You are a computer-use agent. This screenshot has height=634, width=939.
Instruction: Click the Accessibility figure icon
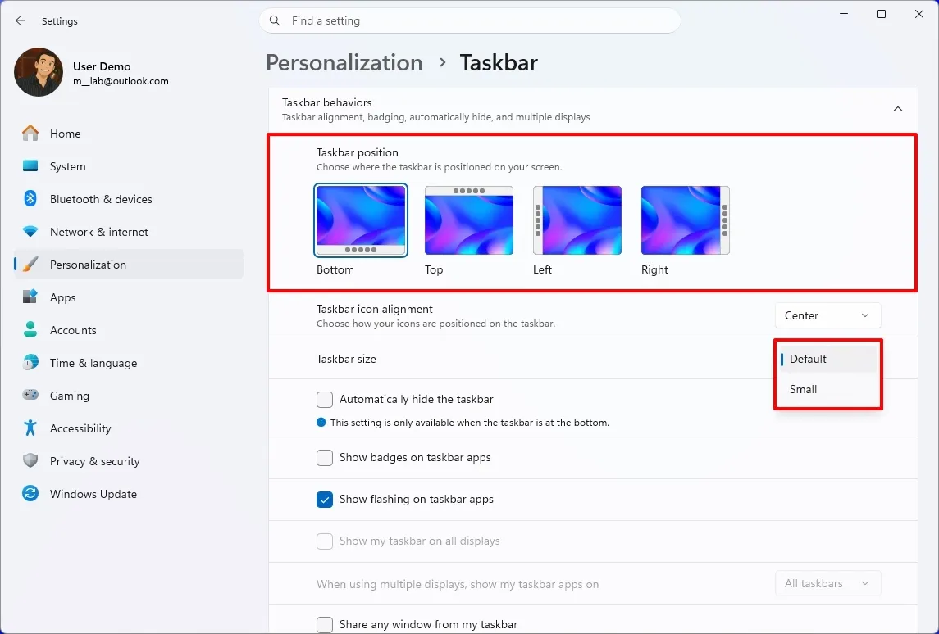click(30, 428)
